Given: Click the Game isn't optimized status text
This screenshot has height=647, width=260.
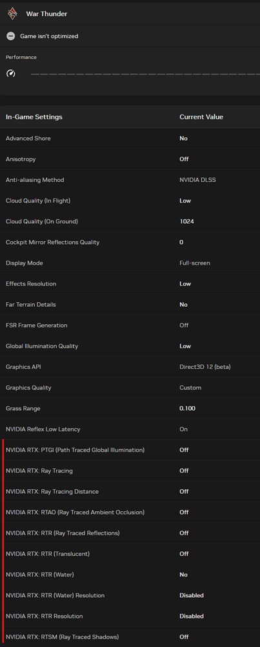Looking at the screenshot, I should click(49, 36).
